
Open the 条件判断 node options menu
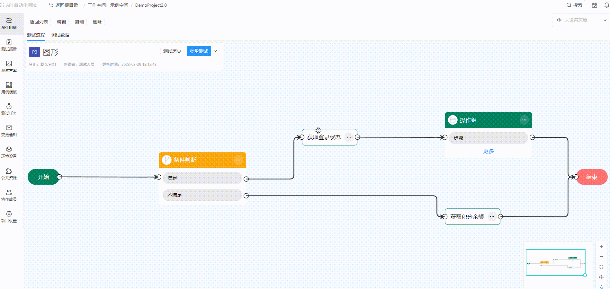(x=238, y=160)
